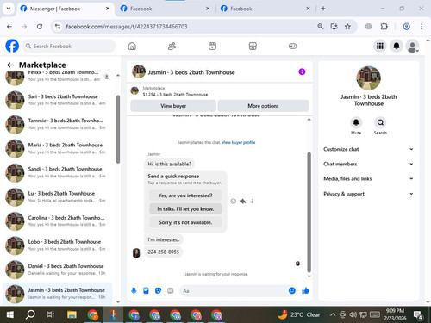The height and width of the screenshot is (323, 431).
Task: Open the Friends icon in top navigation
Action: tap(172, 46)
